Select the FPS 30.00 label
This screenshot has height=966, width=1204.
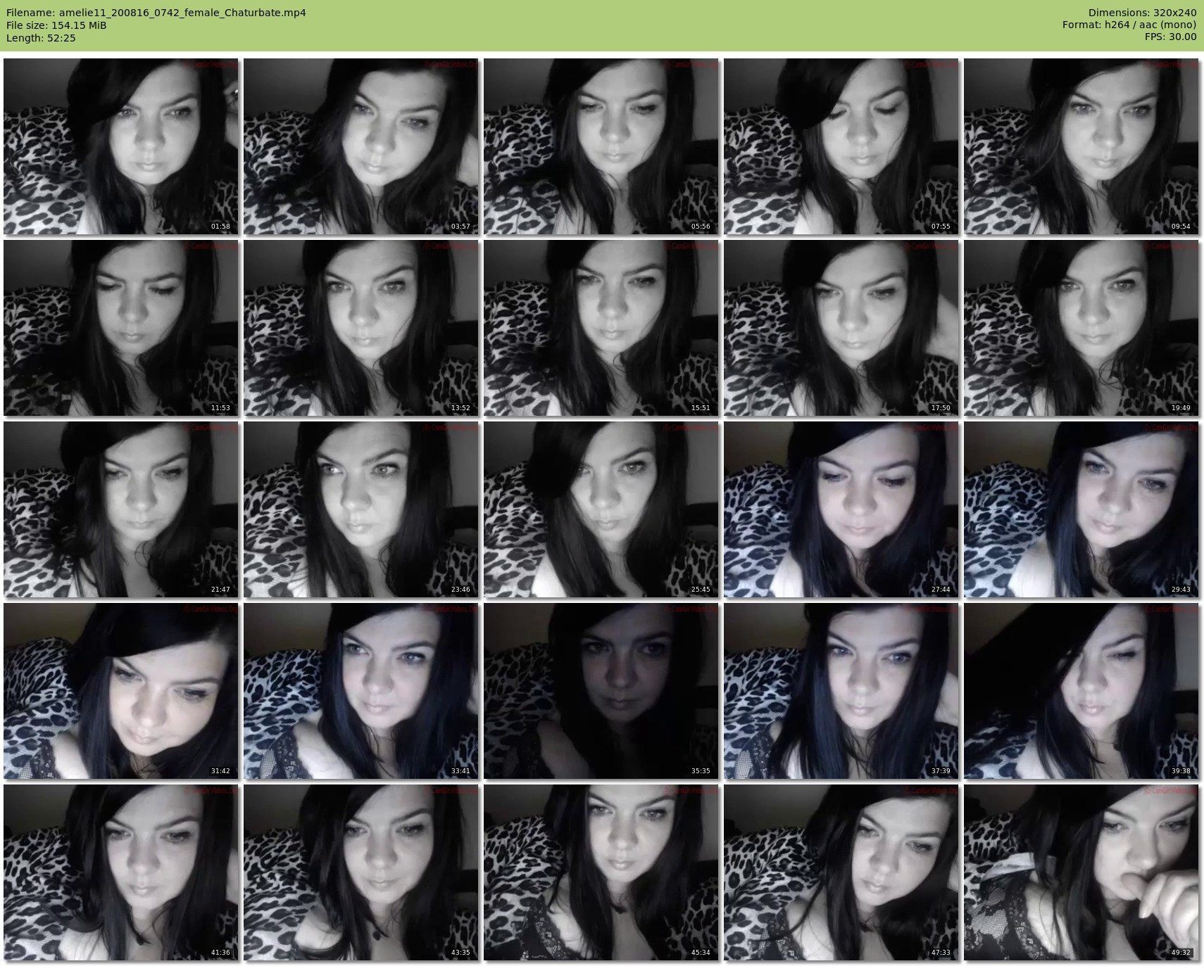(x=1170, y=37)
